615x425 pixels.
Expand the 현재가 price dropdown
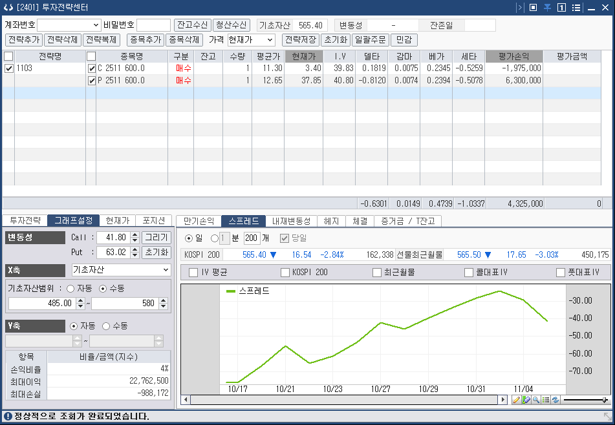click(251, 39)
